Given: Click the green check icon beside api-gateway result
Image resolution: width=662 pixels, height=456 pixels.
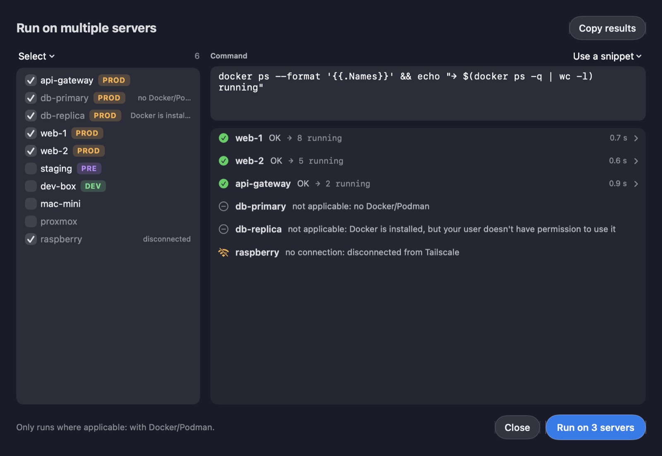Looking at the screenshot, I should point(223,184).
